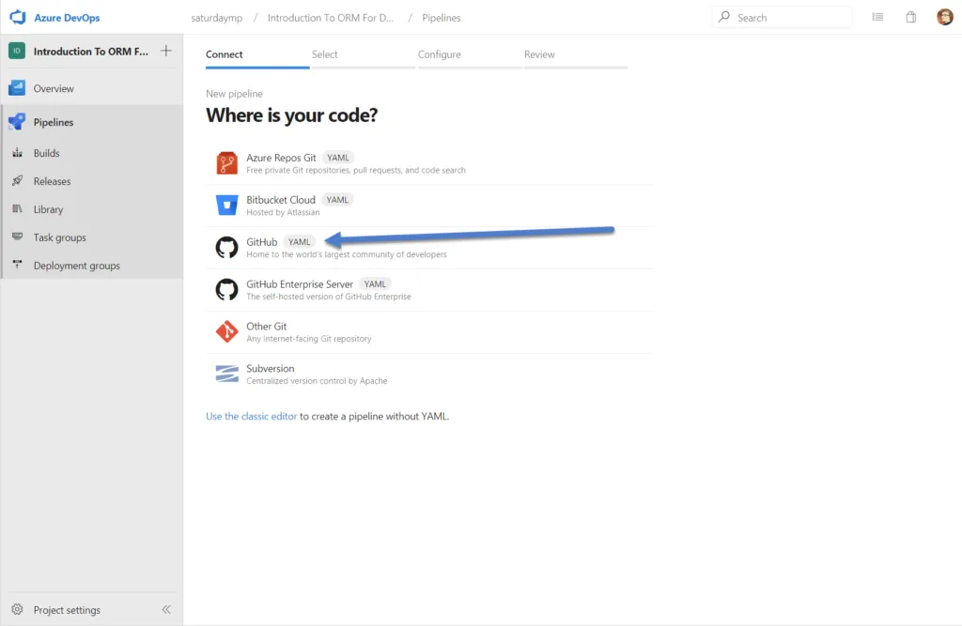This screenshot has width=962, height=626.
Task: Click YAML badge next to GitHub Enterprise Server
Action: click(375, 284)
